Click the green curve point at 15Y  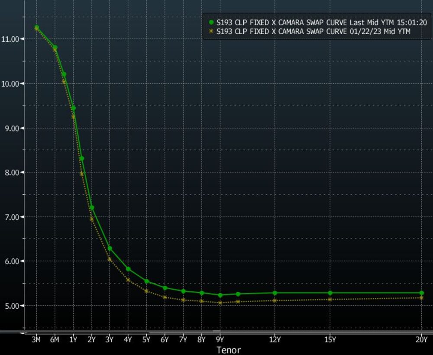tap(330, 293)
